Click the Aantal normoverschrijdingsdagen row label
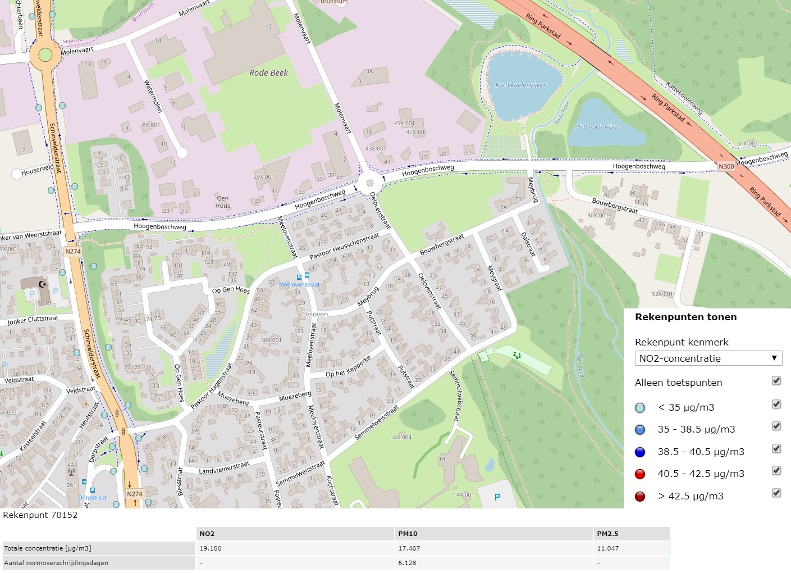This screenshot has height=573, width=791. click(x=56, y=563)
